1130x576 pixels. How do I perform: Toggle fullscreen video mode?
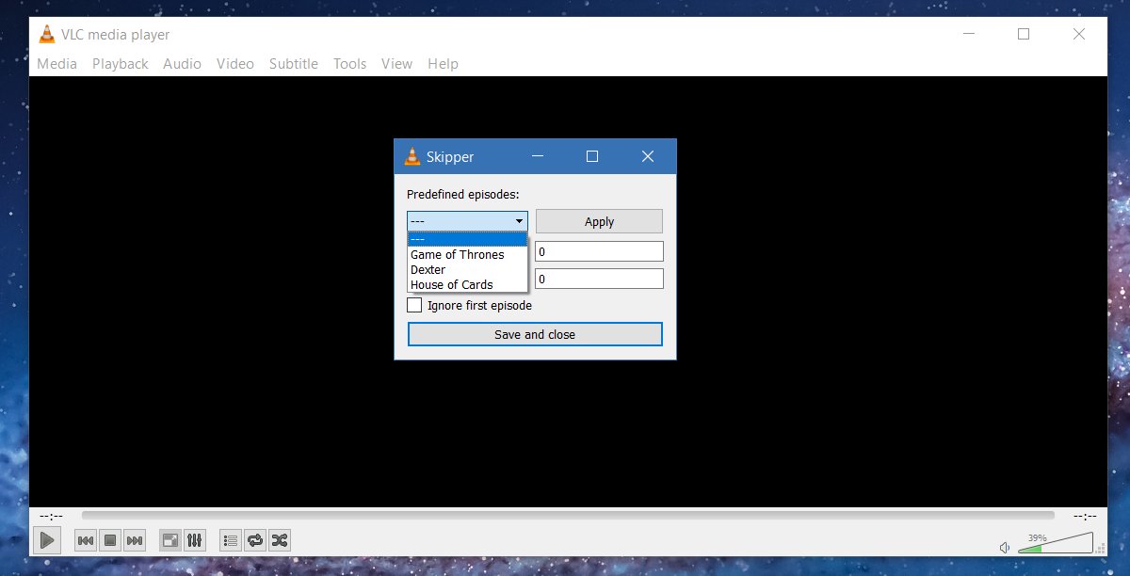click(x=170, y=540)
